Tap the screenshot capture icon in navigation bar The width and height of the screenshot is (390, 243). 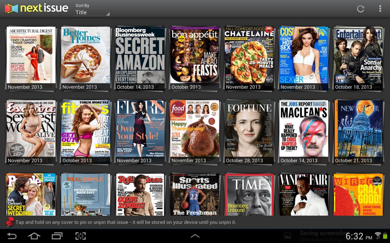pyautogui.click(x=80, y=236)
